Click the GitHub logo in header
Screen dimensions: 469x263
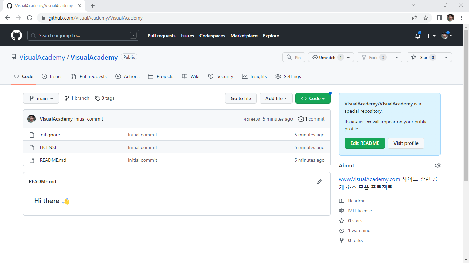[16, 35]
